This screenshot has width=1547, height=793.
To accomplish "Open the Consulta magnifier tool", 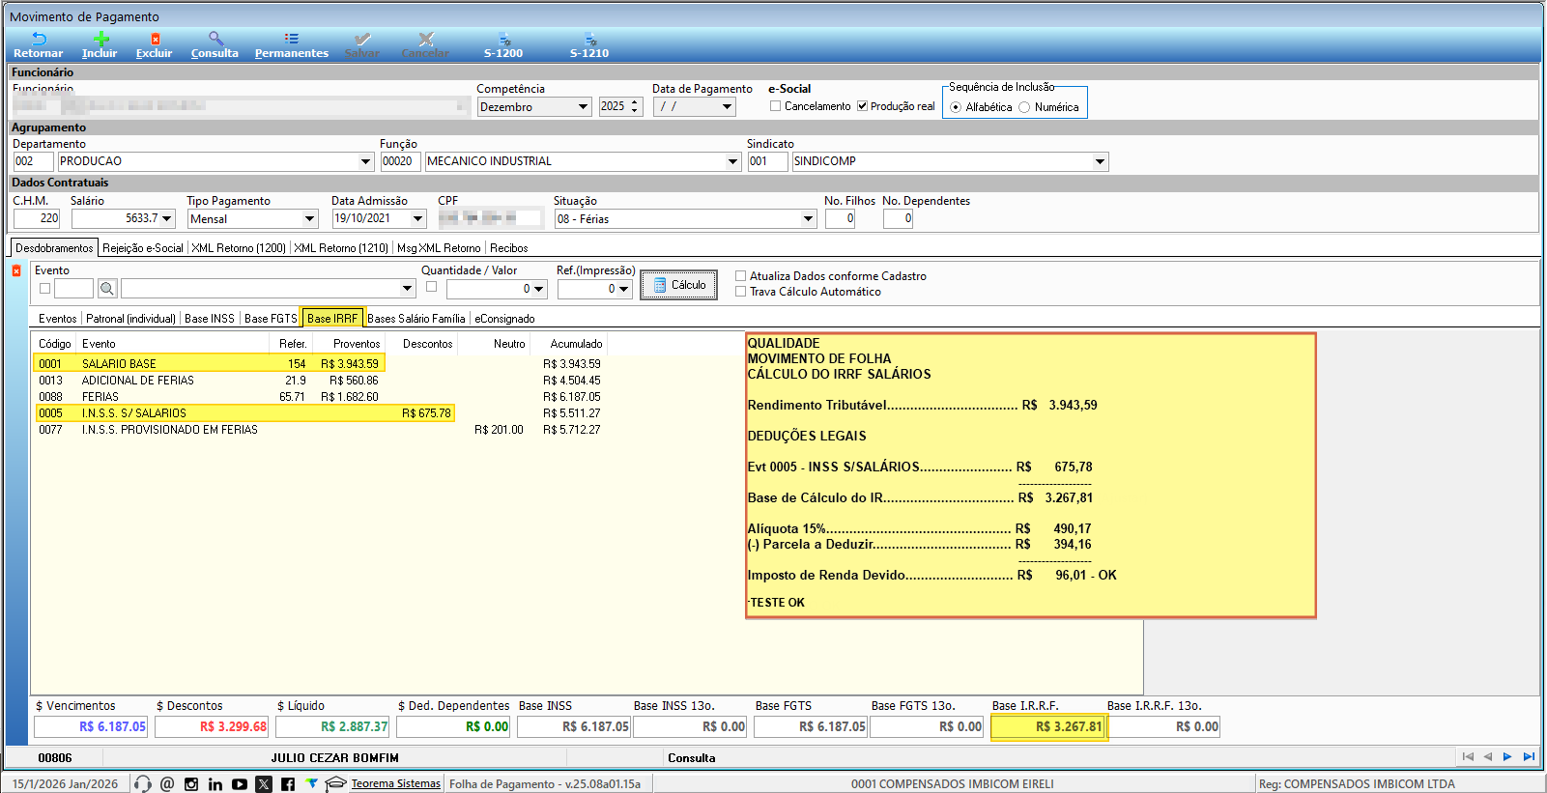I will 215,40.
